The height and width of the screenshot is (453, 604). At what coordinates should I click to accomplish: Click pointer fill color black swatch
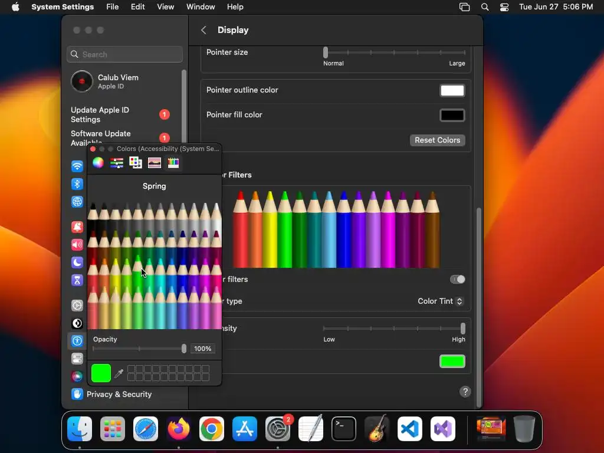click(x=452, y=115)
